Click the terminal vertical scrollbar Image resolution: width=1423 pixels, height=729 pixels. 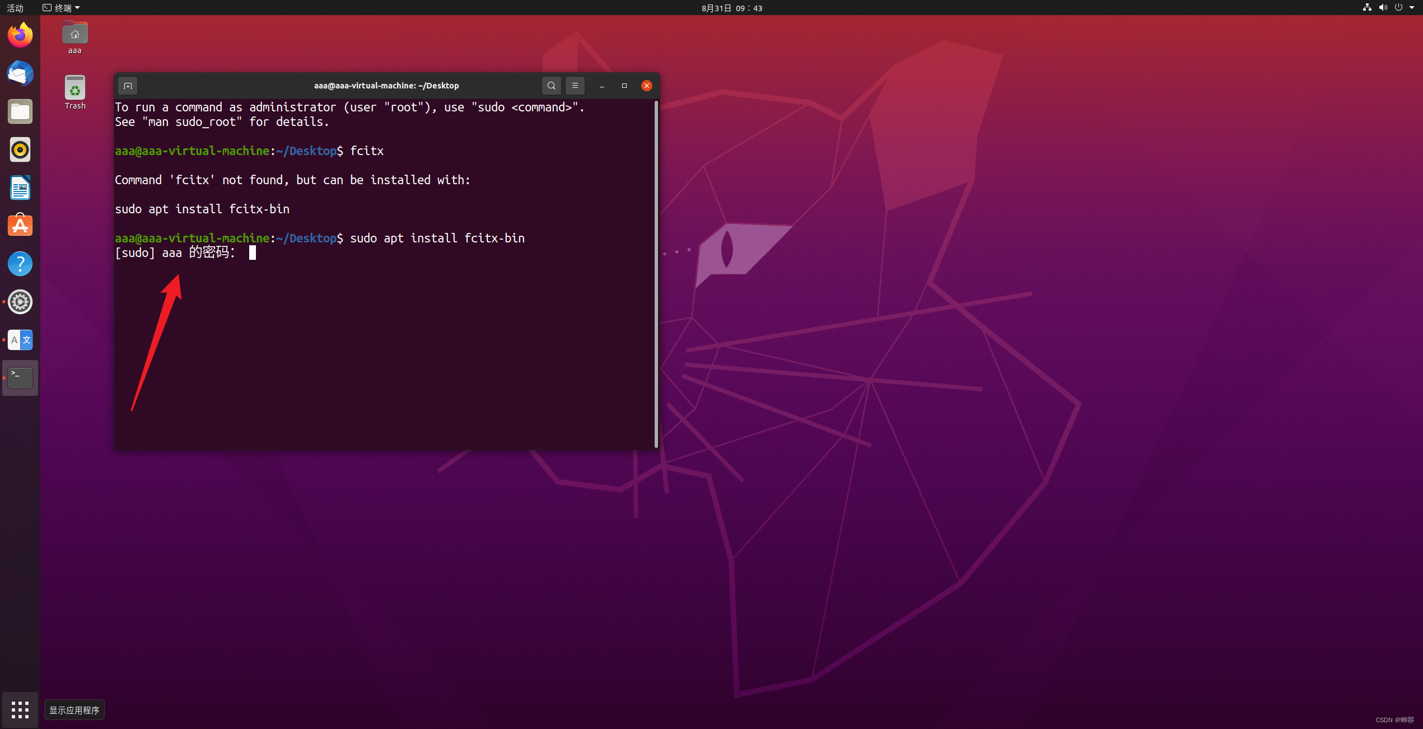[x=656, y=273]
